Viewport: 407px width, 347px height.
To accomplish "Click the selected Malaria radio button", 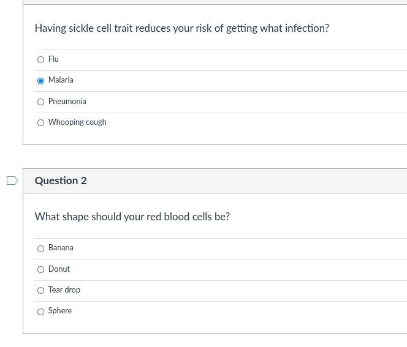I will (x=41, y=81).
